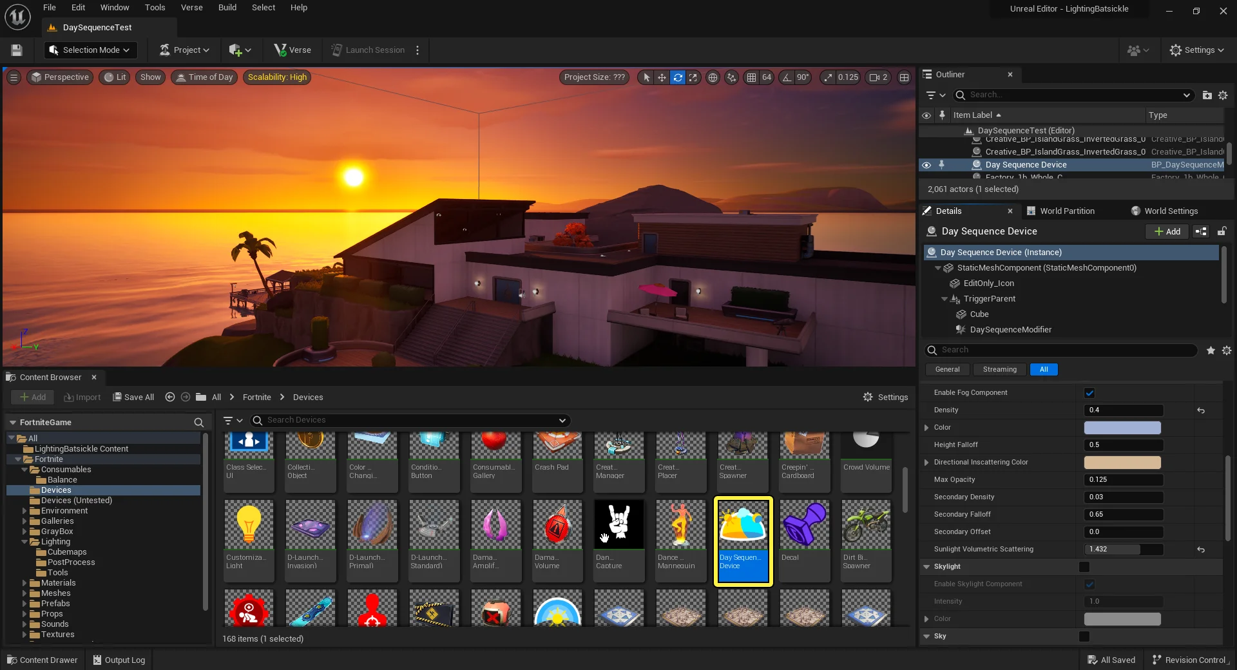The height and width of the screenshot is (670, 1237).
Task: Collapse the StaticMeshComponent tree node
Action: [938, 268]
